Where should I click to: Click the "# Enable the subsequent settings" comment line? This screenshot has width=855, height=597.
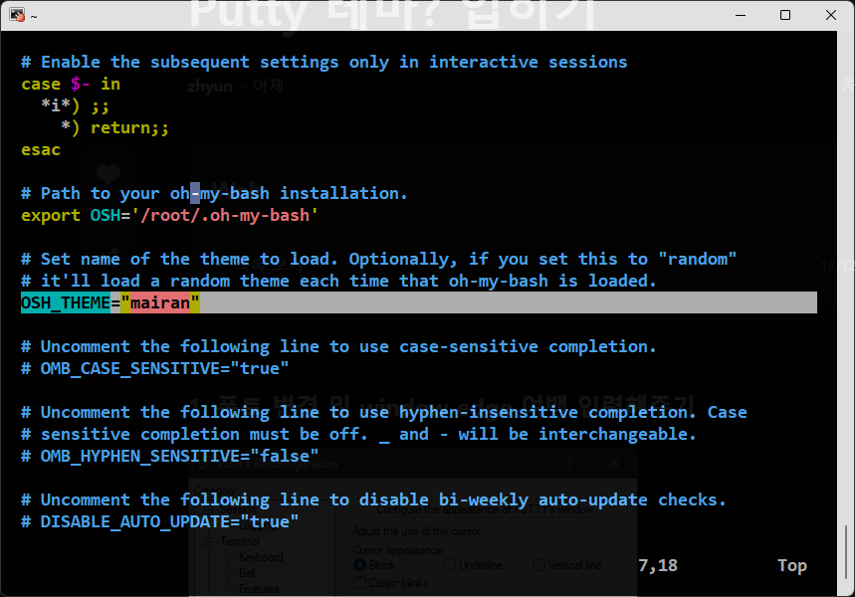tap(324, 62)
